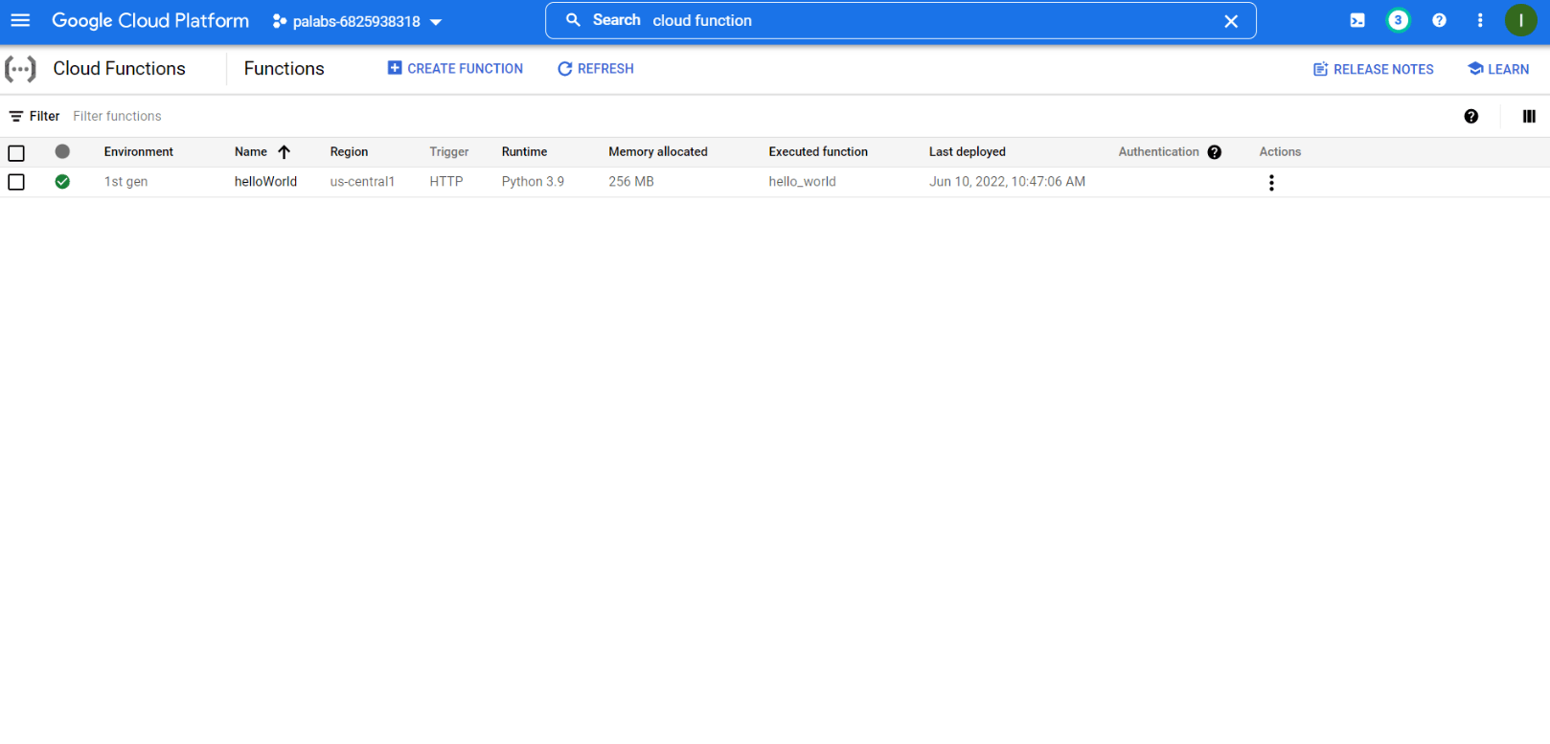Screen dimensions: 1550x744
Task: Open notifications badge showing 3
Action: [1399, 20]
